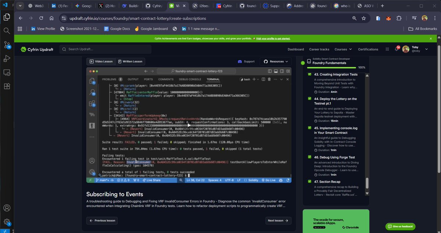Open VS Code Manage gear icon
Screen dimensions: 441x233
[7, 222]
